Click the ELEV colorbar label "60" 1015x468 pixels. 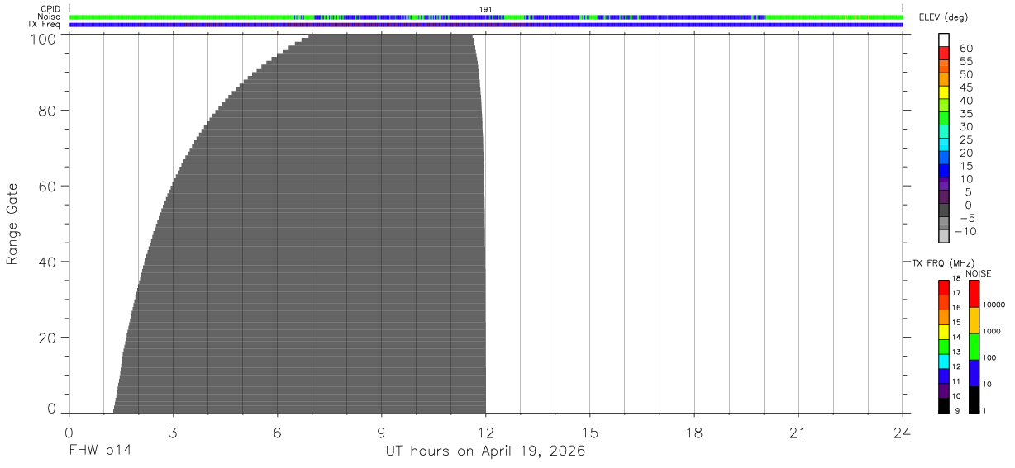965,49
